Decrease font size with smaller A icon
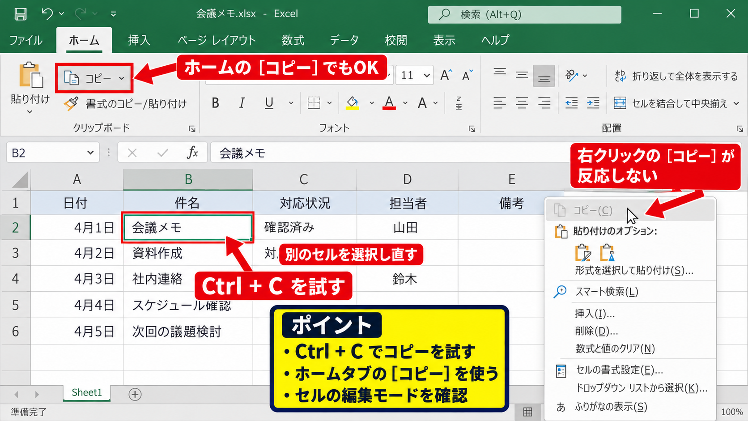The height and width of the screenshot is (421, 748). point(467,75)
